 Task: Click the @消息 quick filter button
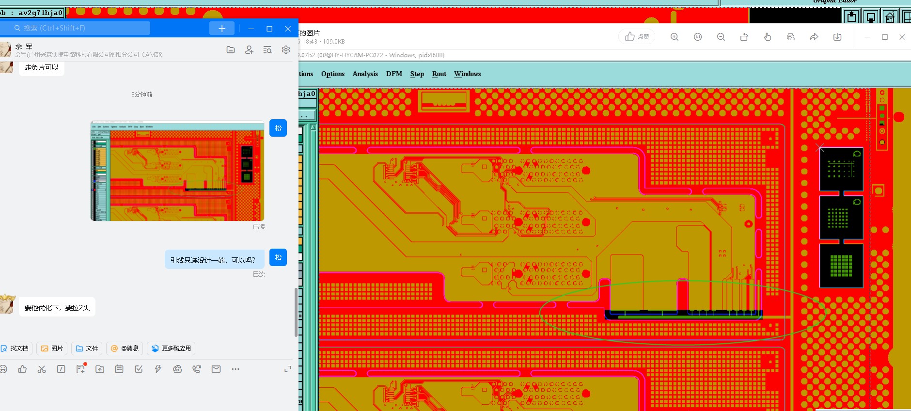[x=125, y=348]
